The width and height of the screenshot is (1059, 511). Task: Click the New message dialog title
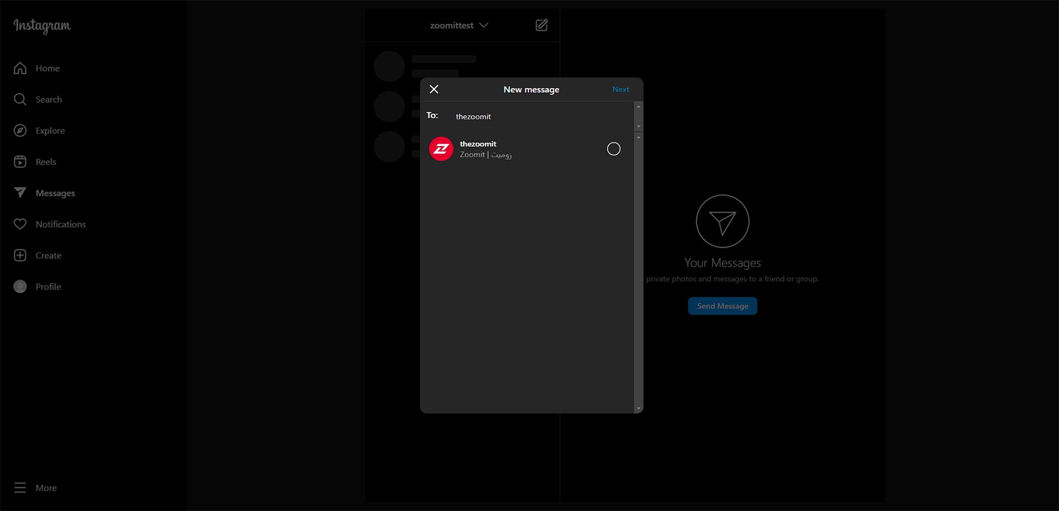click(531, 89)
